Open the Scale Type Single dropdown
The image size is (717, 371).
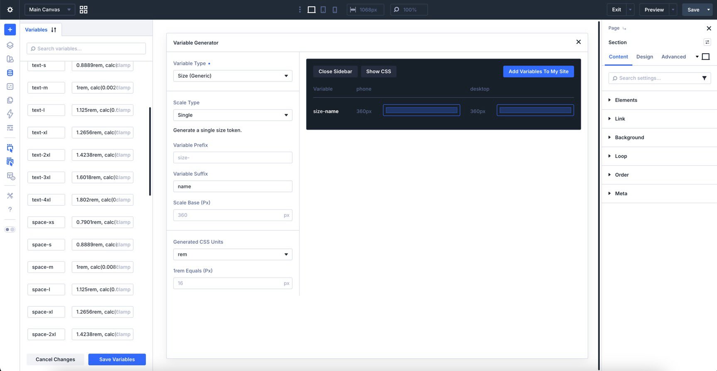pyautogui.click(x=233, y=115)
